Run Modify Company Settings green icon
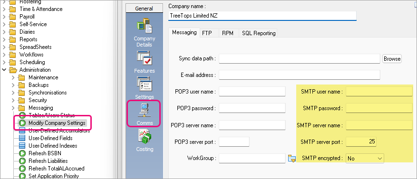The height and width of the screenshot is (179, 417). (x=23, y=123)
